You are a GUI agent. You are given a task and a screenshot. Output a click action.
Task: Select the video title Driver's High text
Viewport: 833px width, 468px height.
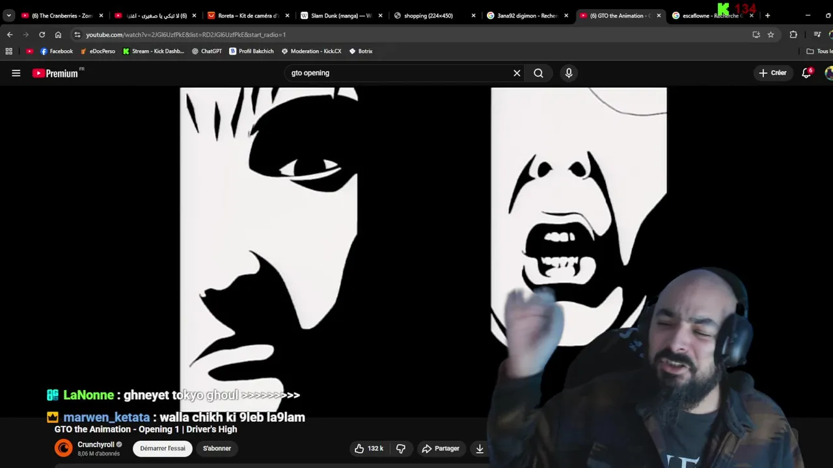[x=213, y=430]
